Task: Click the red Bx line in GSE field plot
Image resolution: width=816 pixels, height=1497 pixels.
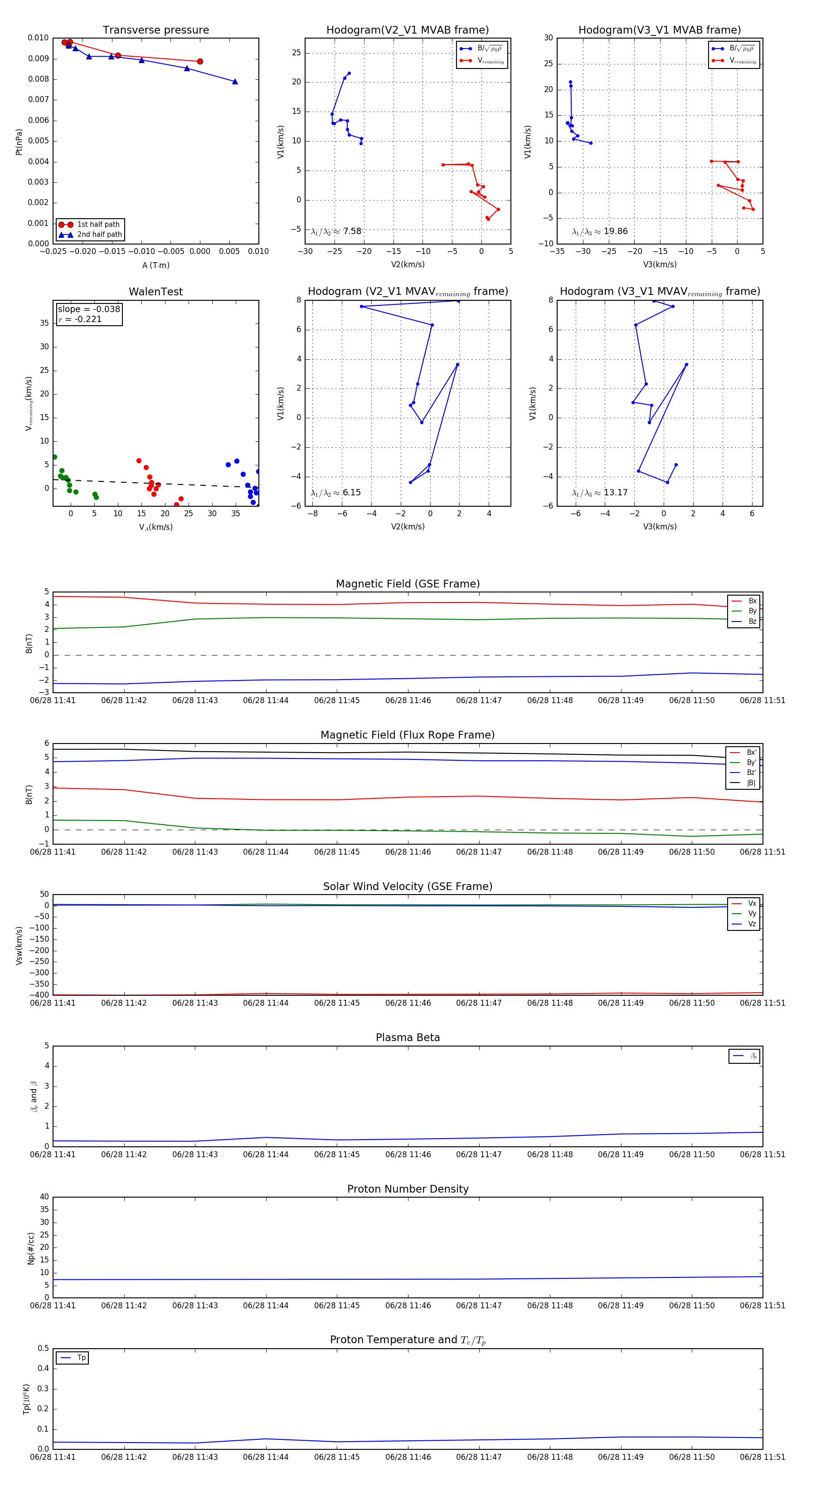Action: click(x=408, y=602)
